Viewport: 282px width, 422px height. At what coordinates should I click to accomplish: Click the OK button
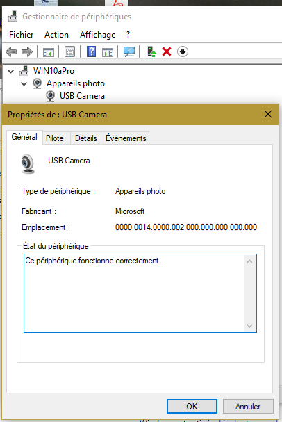pos(192,406)
